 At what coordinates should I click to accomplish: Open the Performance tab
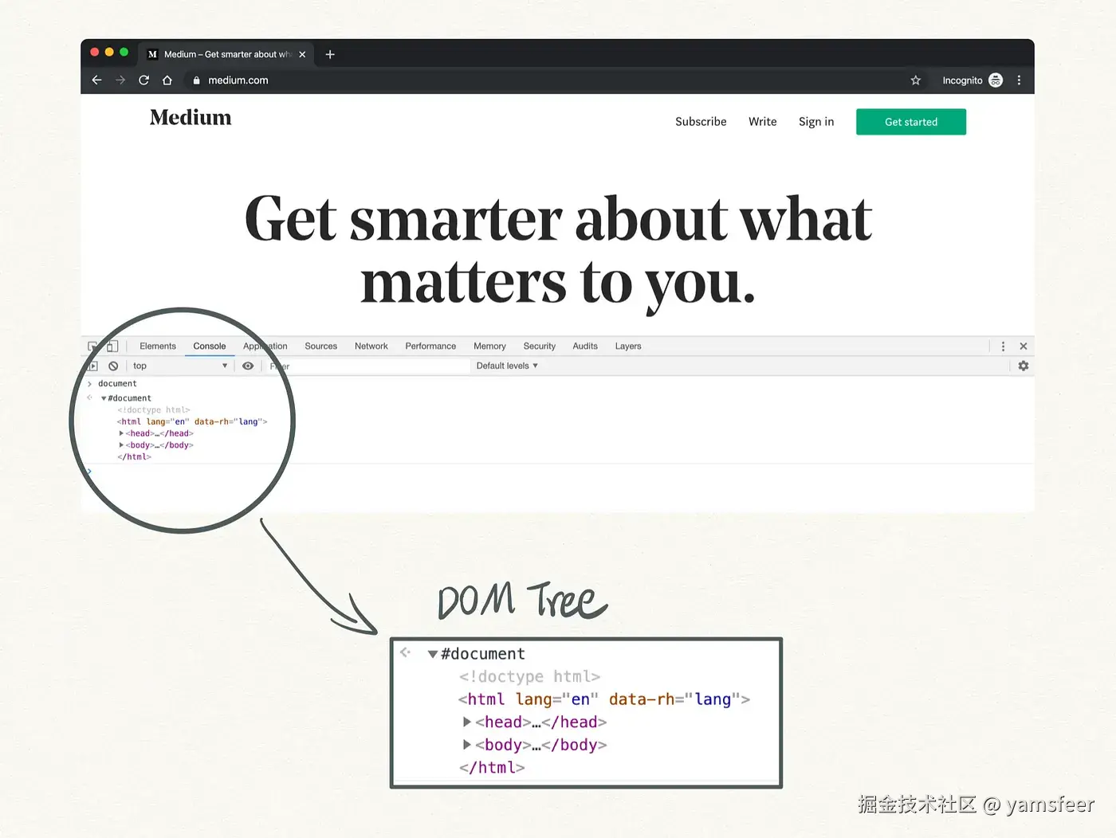[x=430, y=346]
